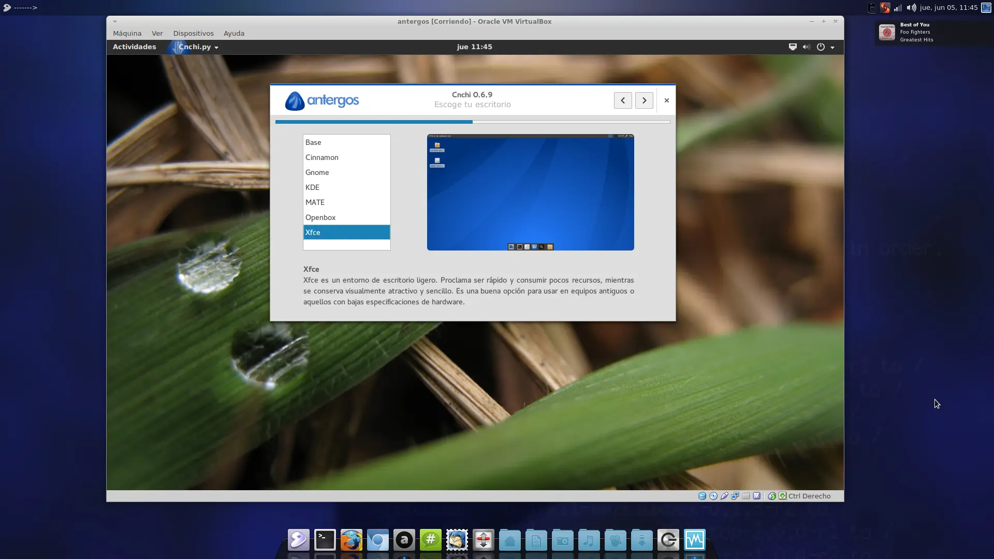Launch Thunderbird mail from the dock
This screenshot has width=994, height=559.
click(457, 540)
